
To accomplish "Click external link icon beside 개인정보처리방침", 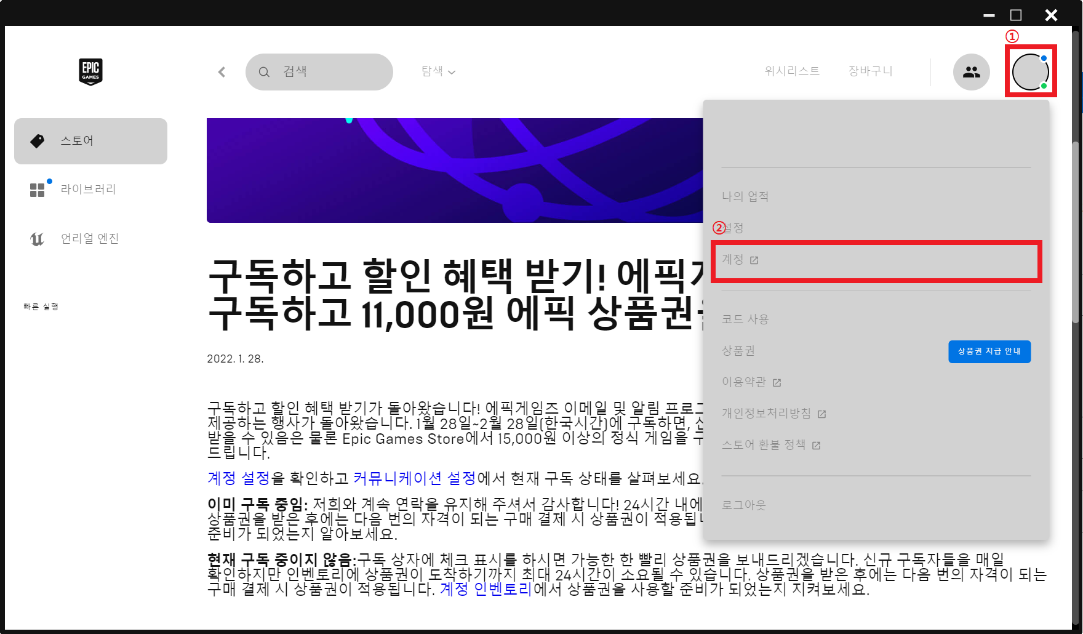I will (822, 414).
